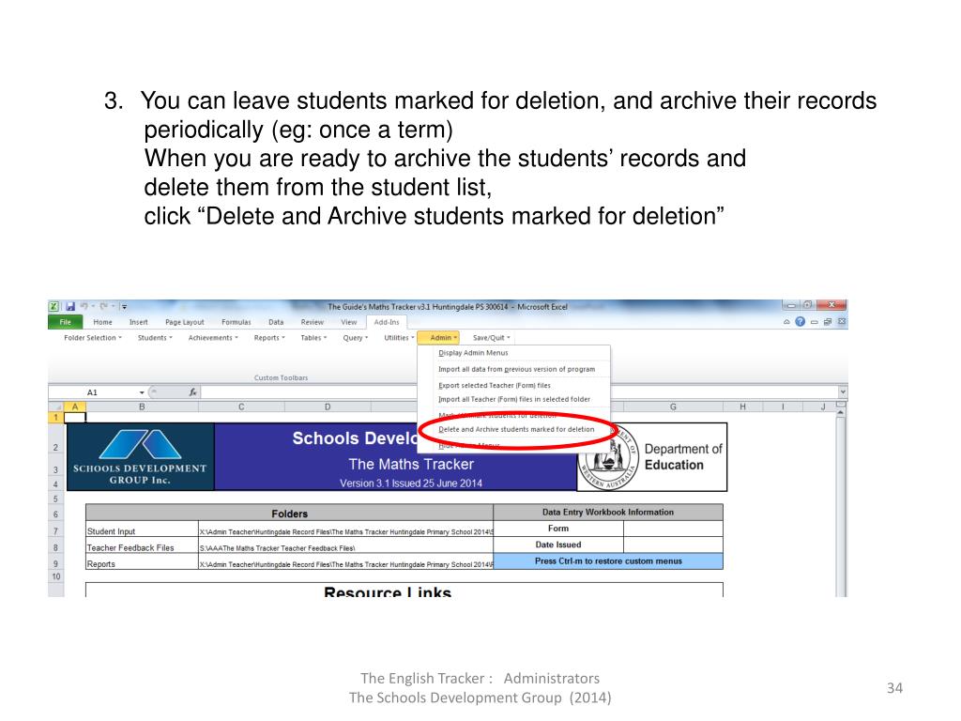This screenshot has width=961, height=721.
Task: Click the Student Input folder path cell
Action: (x=345, y=531)
